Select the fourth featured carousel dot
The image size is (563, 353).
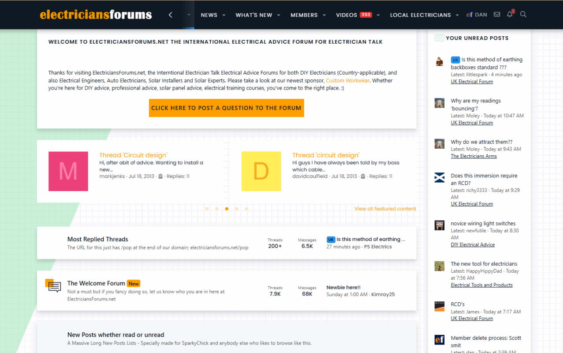point(237,209)
